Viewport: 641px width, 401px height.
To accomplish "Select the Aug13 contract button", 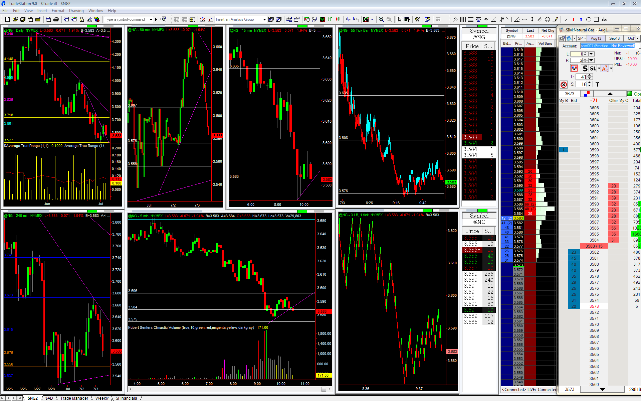I will (x=596, y=38).
